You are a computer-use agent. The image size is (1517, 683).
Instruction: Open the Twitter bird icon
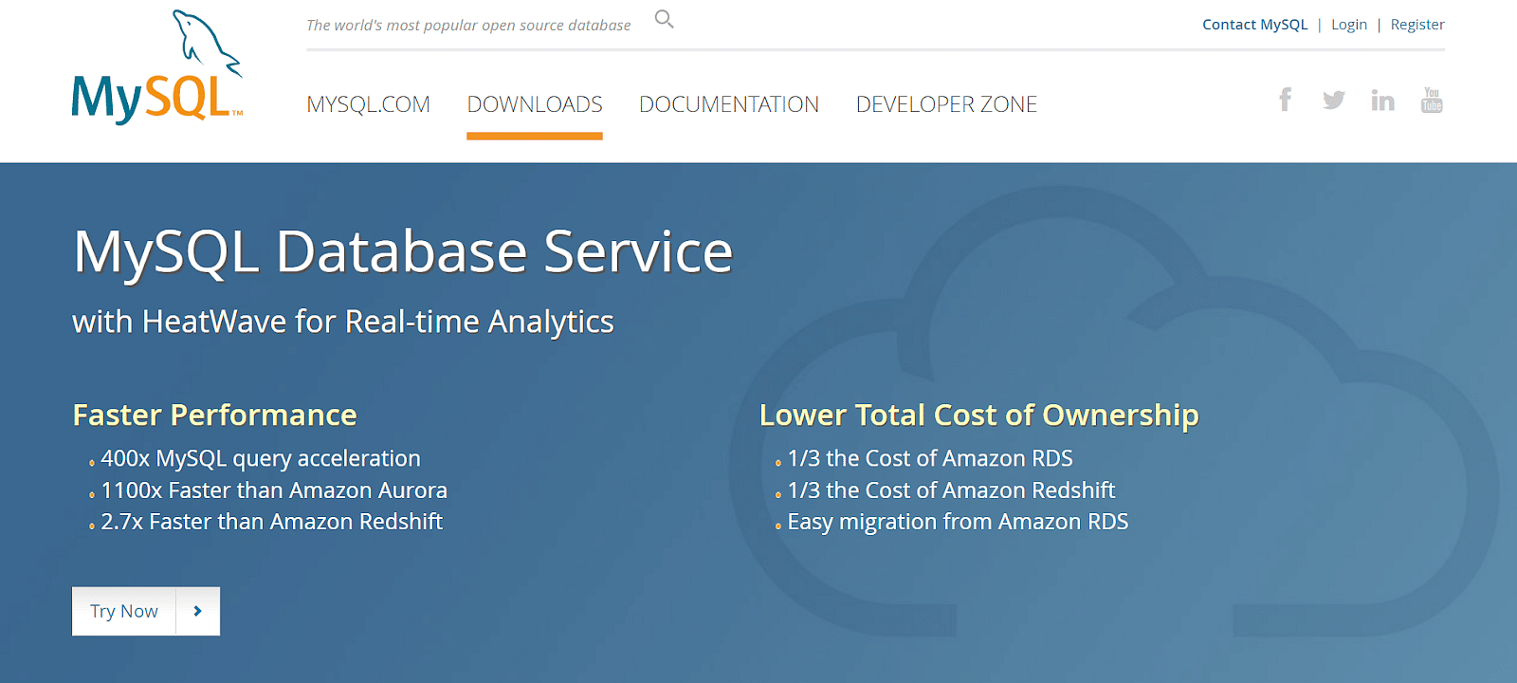1334,100
